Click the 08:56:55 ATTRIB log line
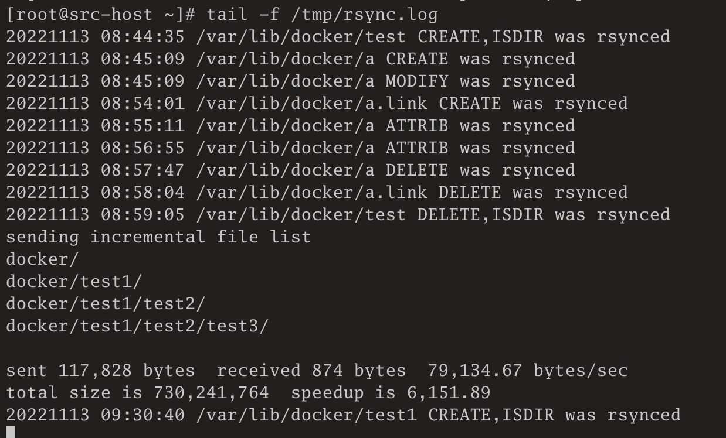Viewport: 726px width, 438px height. tap(290, 148)
